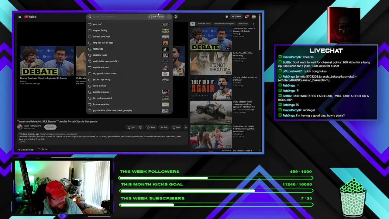This screenshot has width=389, height=219.
Task: Save the video to a playlist
Action: coord(176,127)
